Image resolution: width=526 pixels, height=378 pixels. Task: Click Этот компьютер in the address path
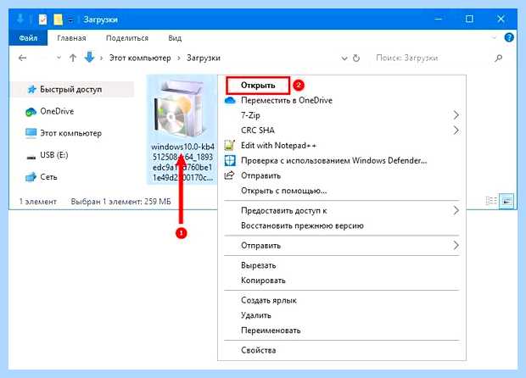click(140, 58)
